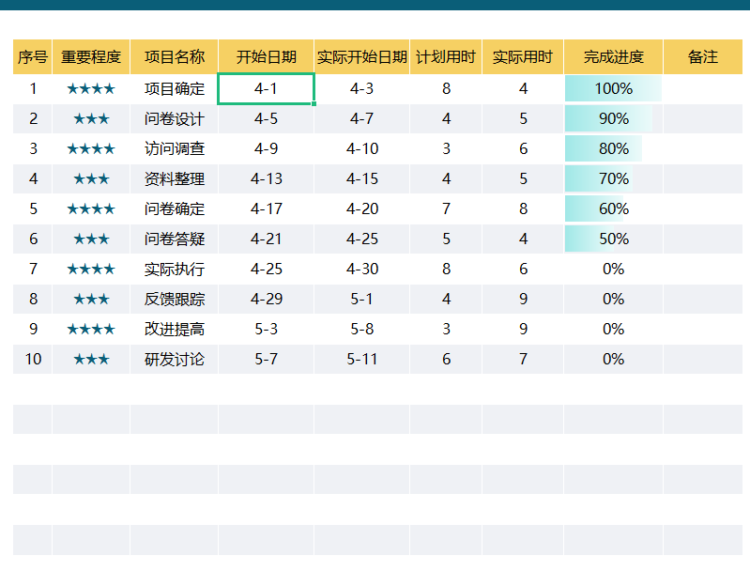750x571 pixels.
Task: Click the 序号 cell numbered 10
Action: point(33,359)
